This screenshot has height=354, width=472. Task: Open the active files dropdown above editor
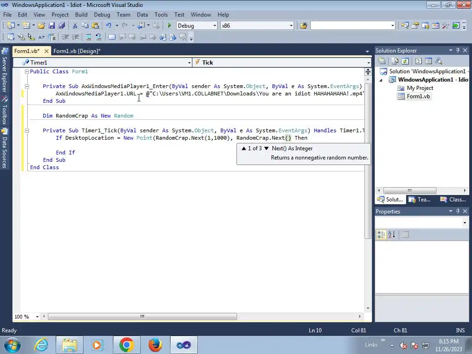click(x=367, y=52)
